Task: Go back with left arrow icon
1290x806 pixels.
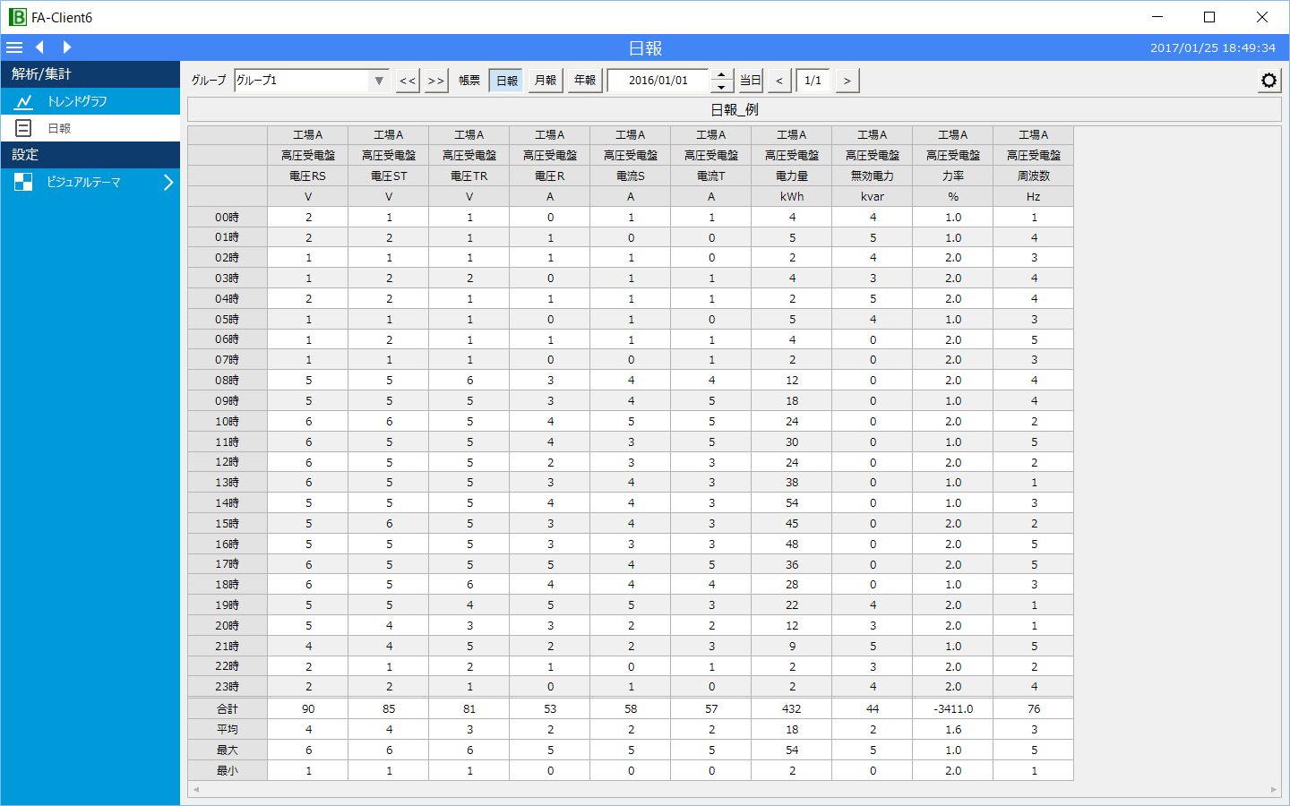Action: [39, 47]
